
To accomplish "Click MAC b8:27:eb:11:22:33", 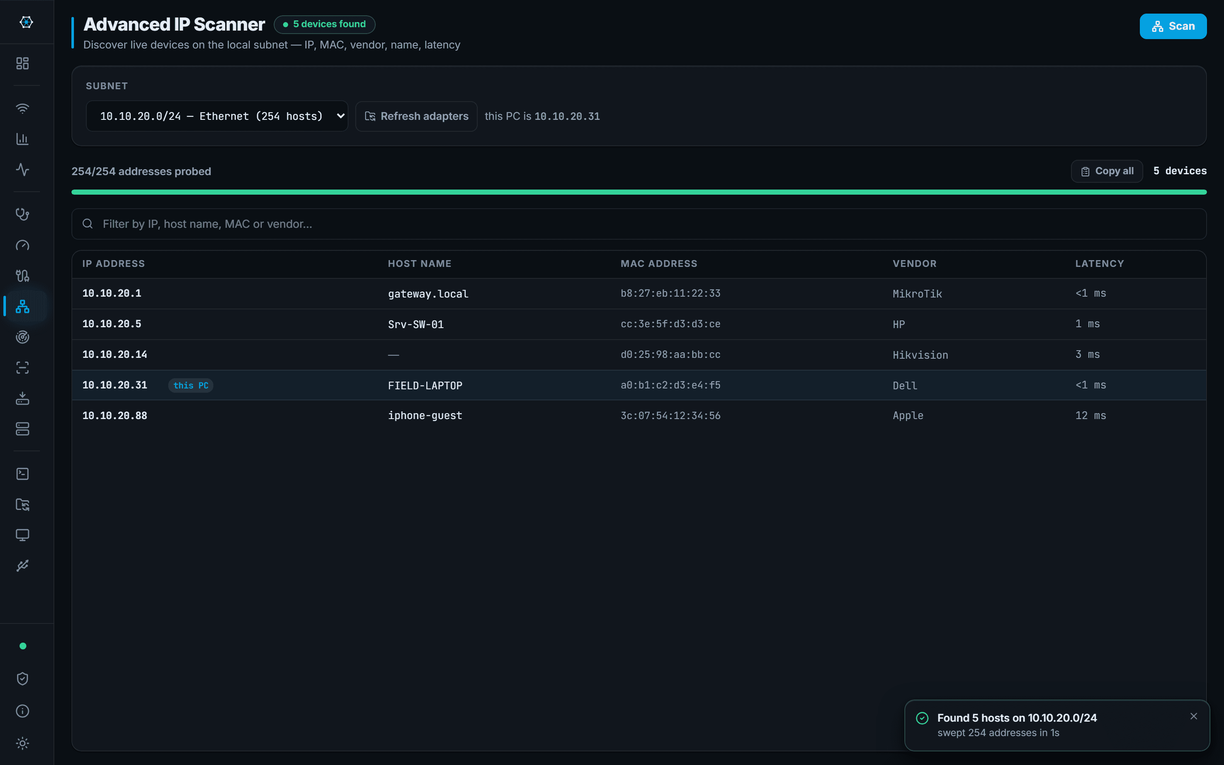I will [670, 293].
